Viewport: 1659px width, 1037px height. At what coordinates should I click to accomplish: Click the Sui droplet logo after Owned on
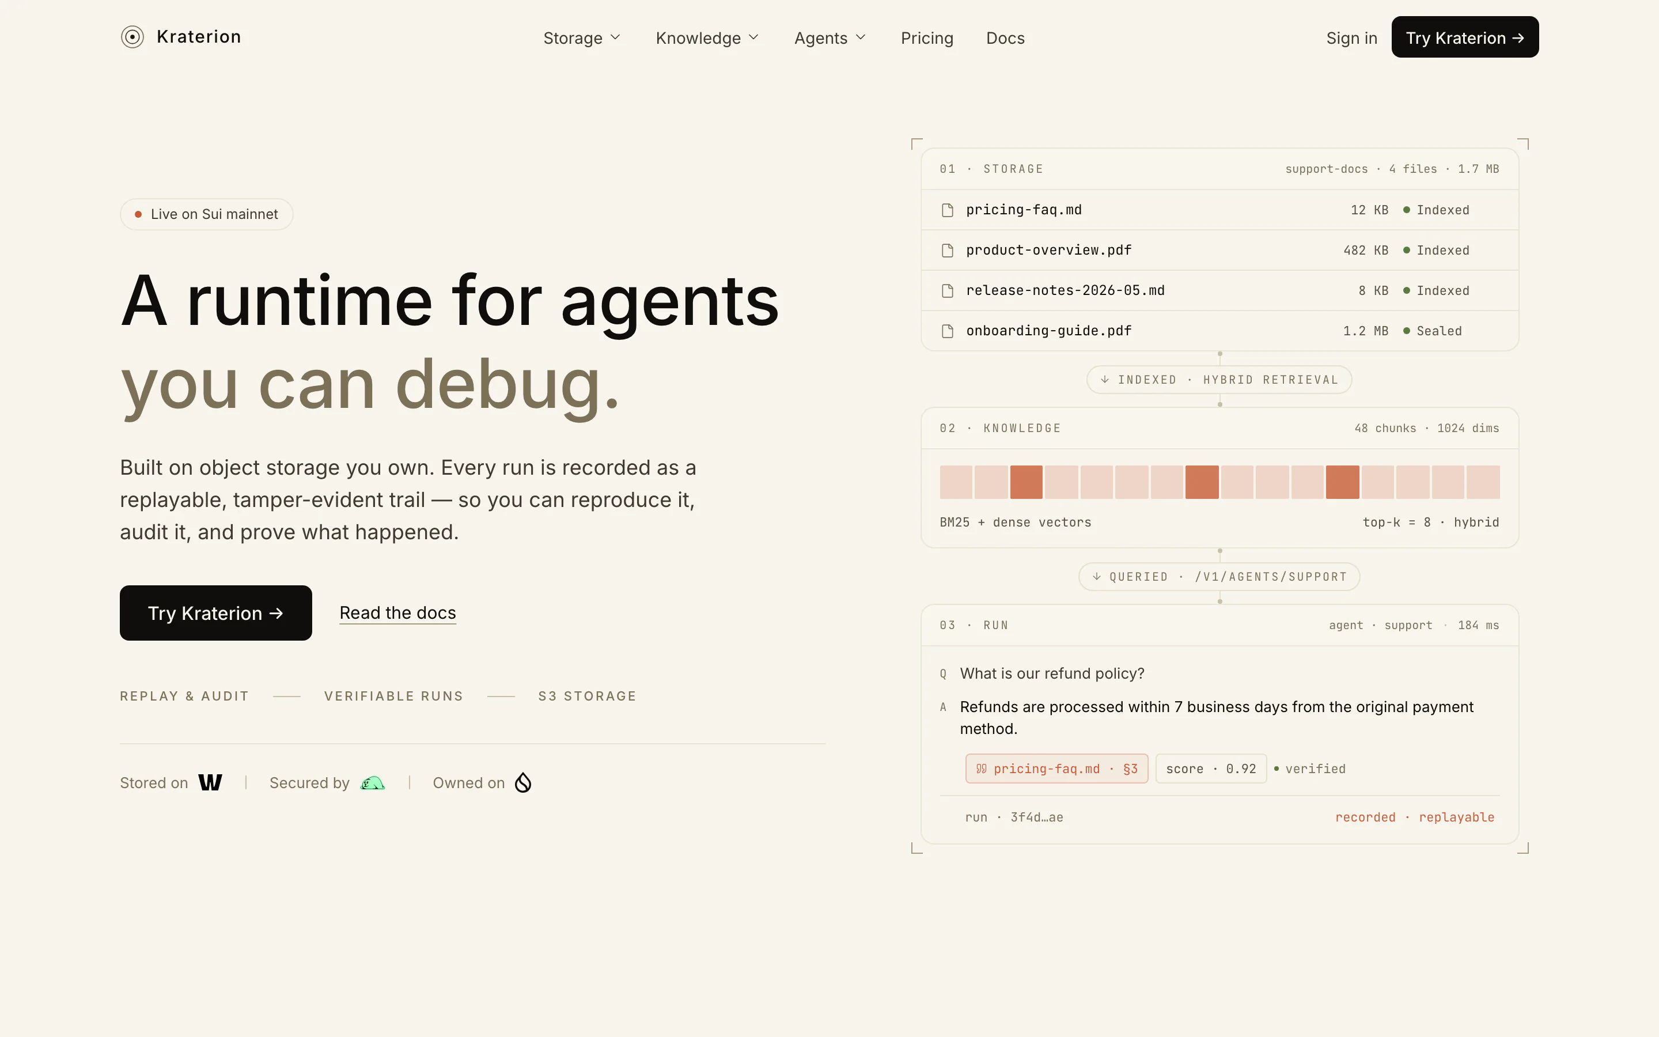523,782
